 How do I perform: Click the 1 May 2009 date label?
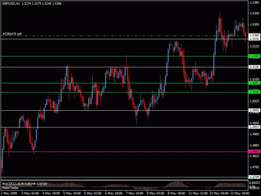tap(9, 193)
